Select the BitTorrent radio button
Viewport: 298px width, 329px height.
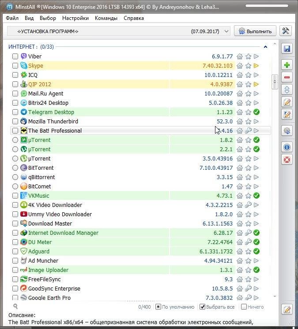15,168
